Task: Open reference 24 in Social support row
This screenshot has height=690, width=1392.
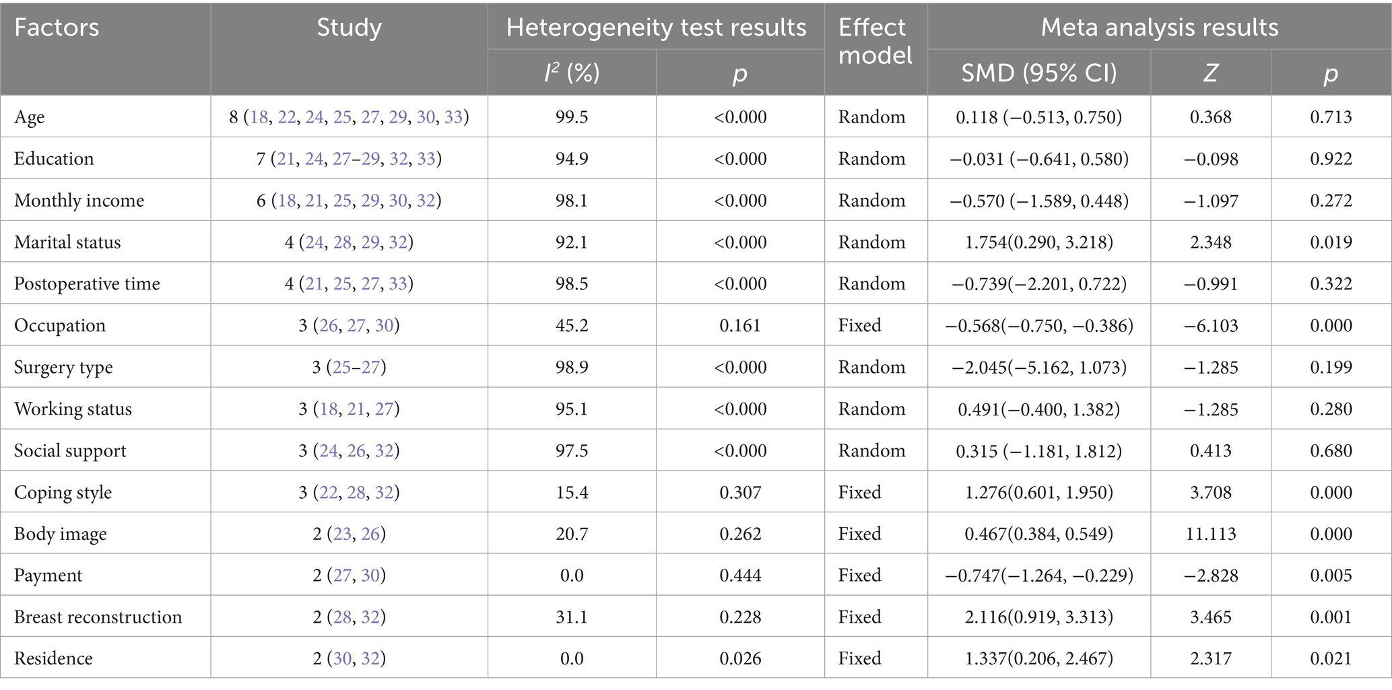Action: point(328,451)
